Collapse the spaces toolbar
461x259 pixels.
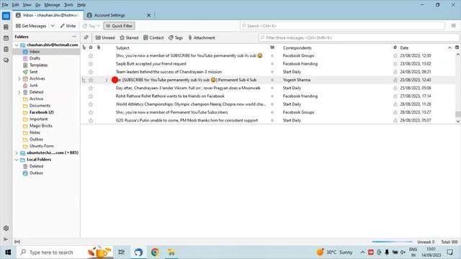pyautogui.click(x=6, y=240)
